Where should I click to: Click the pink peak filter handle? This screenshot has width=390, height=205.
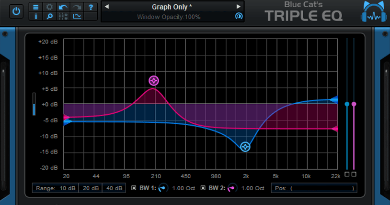[x=153, y=80]
